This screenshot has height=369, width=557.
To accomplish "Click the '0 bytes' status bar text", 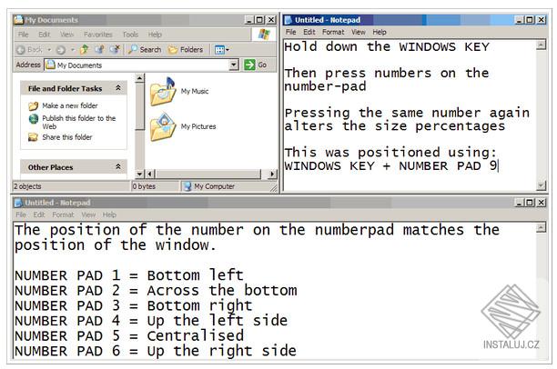I will tap(144, 186).
